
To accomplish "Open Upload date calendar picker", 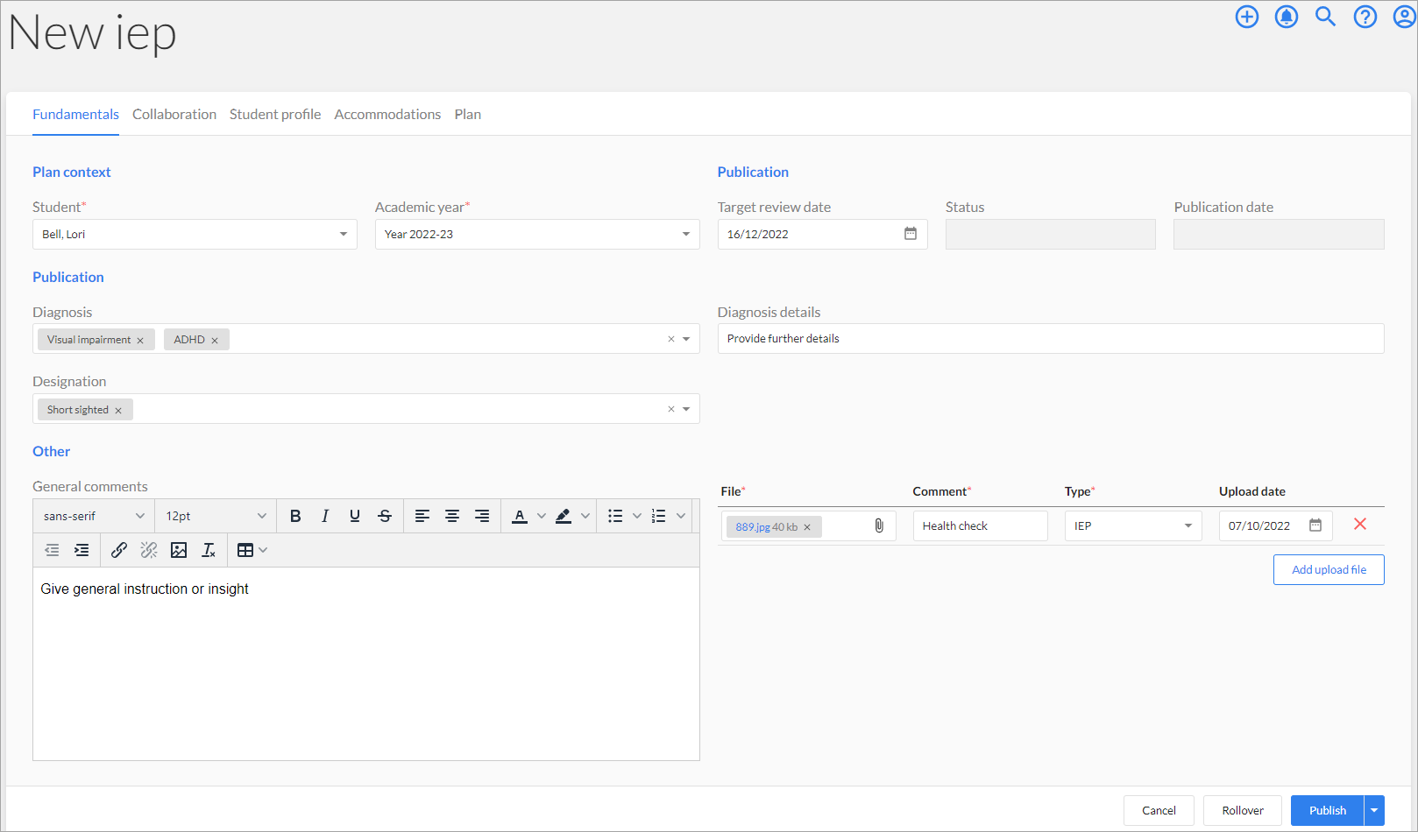I will [1315, 525].
